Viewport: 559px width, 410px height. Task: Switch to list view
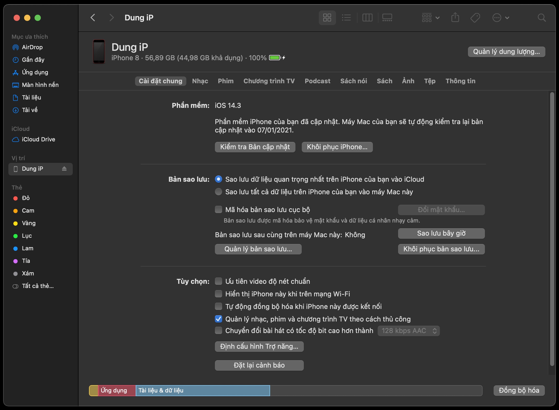pyautogui.click(x=346, y=18)
